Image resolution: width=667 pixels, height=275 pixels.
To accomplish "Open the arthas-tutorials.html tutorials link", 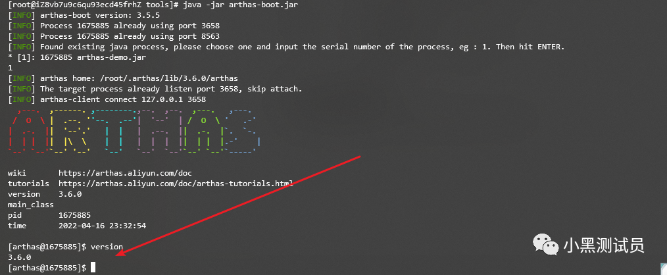I will pyautogui.click(x=176, y=184).
